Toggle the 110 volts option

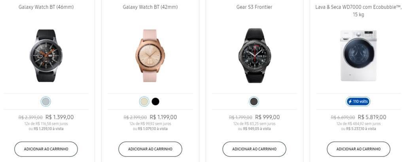point(358,102)
